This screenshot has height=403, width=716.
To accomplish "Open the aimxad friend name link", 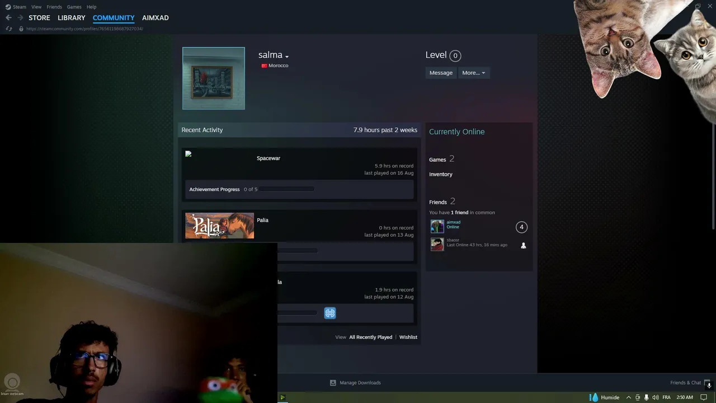I will click(x=453, y=222).
